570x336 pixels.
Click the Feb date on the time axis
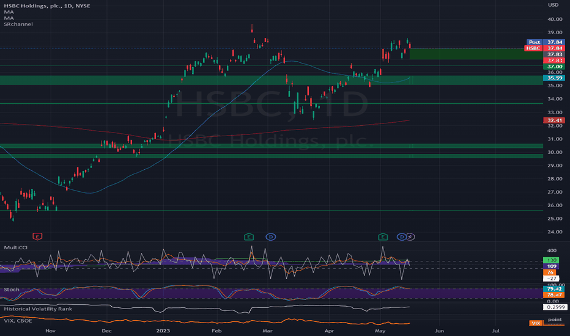coord(217,331)
